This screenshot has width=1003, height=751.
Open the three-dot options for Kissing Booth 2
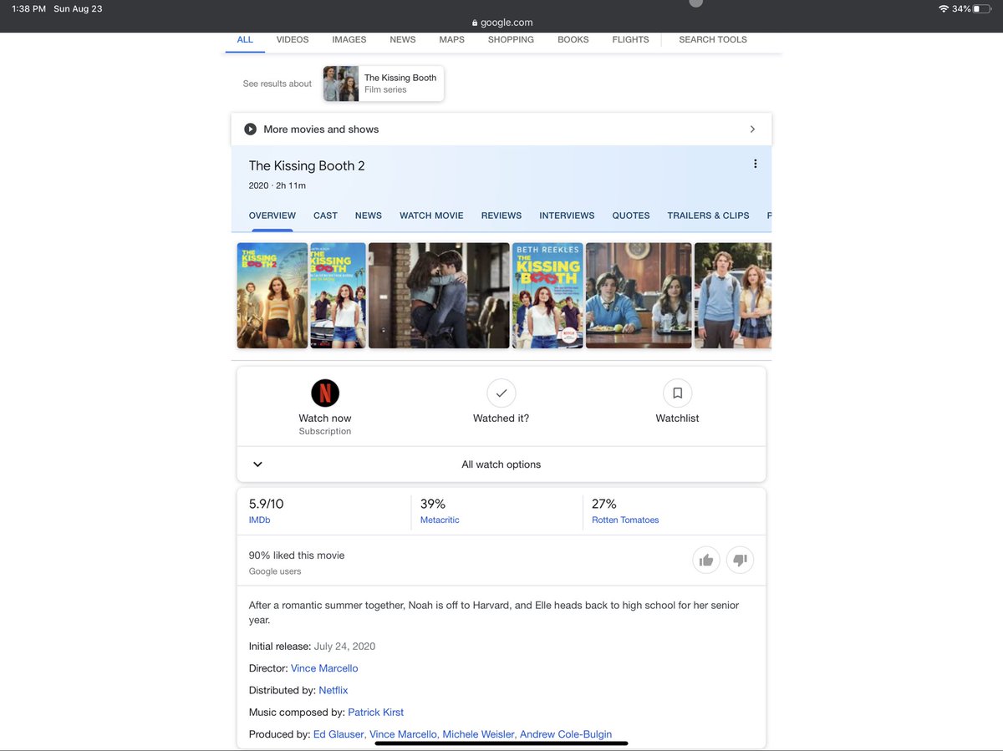click(755, 164)
